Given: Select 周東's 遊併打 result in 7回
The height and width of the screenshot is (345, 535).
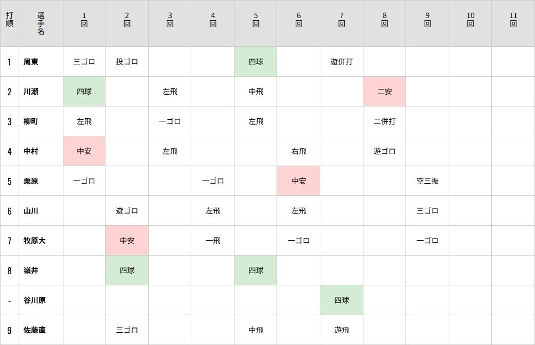Looking at the screenshot, I should [342, 62].
